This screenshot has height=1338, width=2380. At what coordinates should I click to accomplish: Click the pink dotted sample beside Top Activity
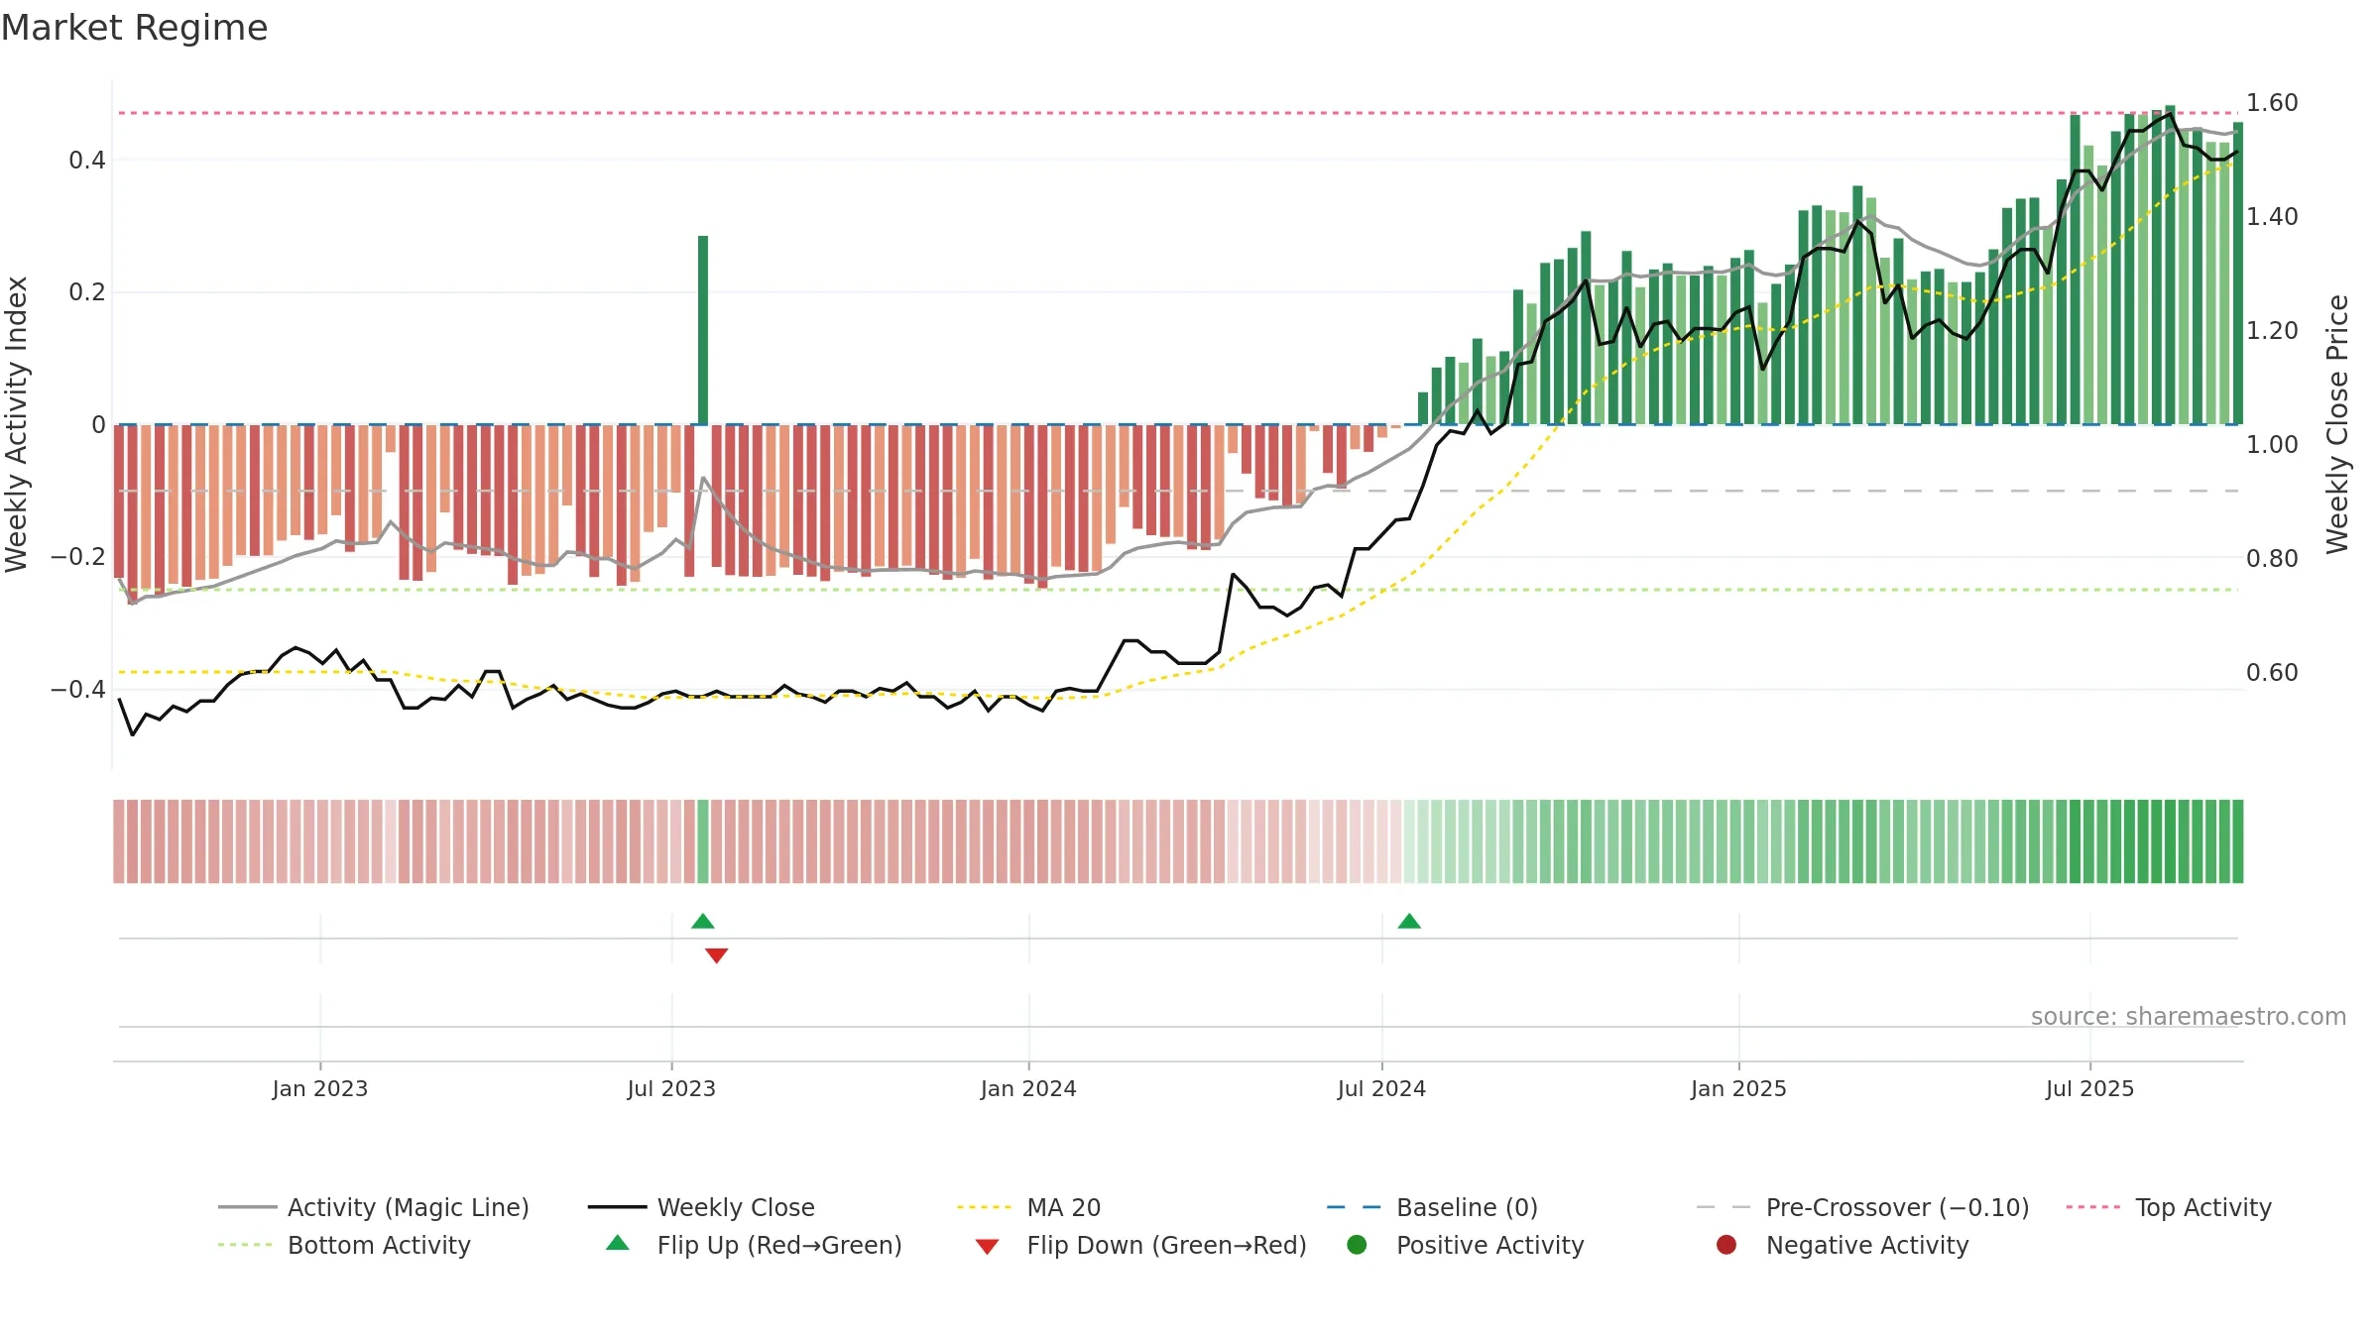click(2094, 1207)
